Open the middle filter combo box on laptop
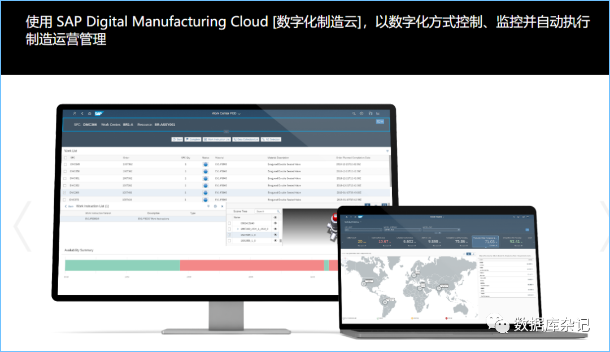The image size is (610, 352). 402,230
